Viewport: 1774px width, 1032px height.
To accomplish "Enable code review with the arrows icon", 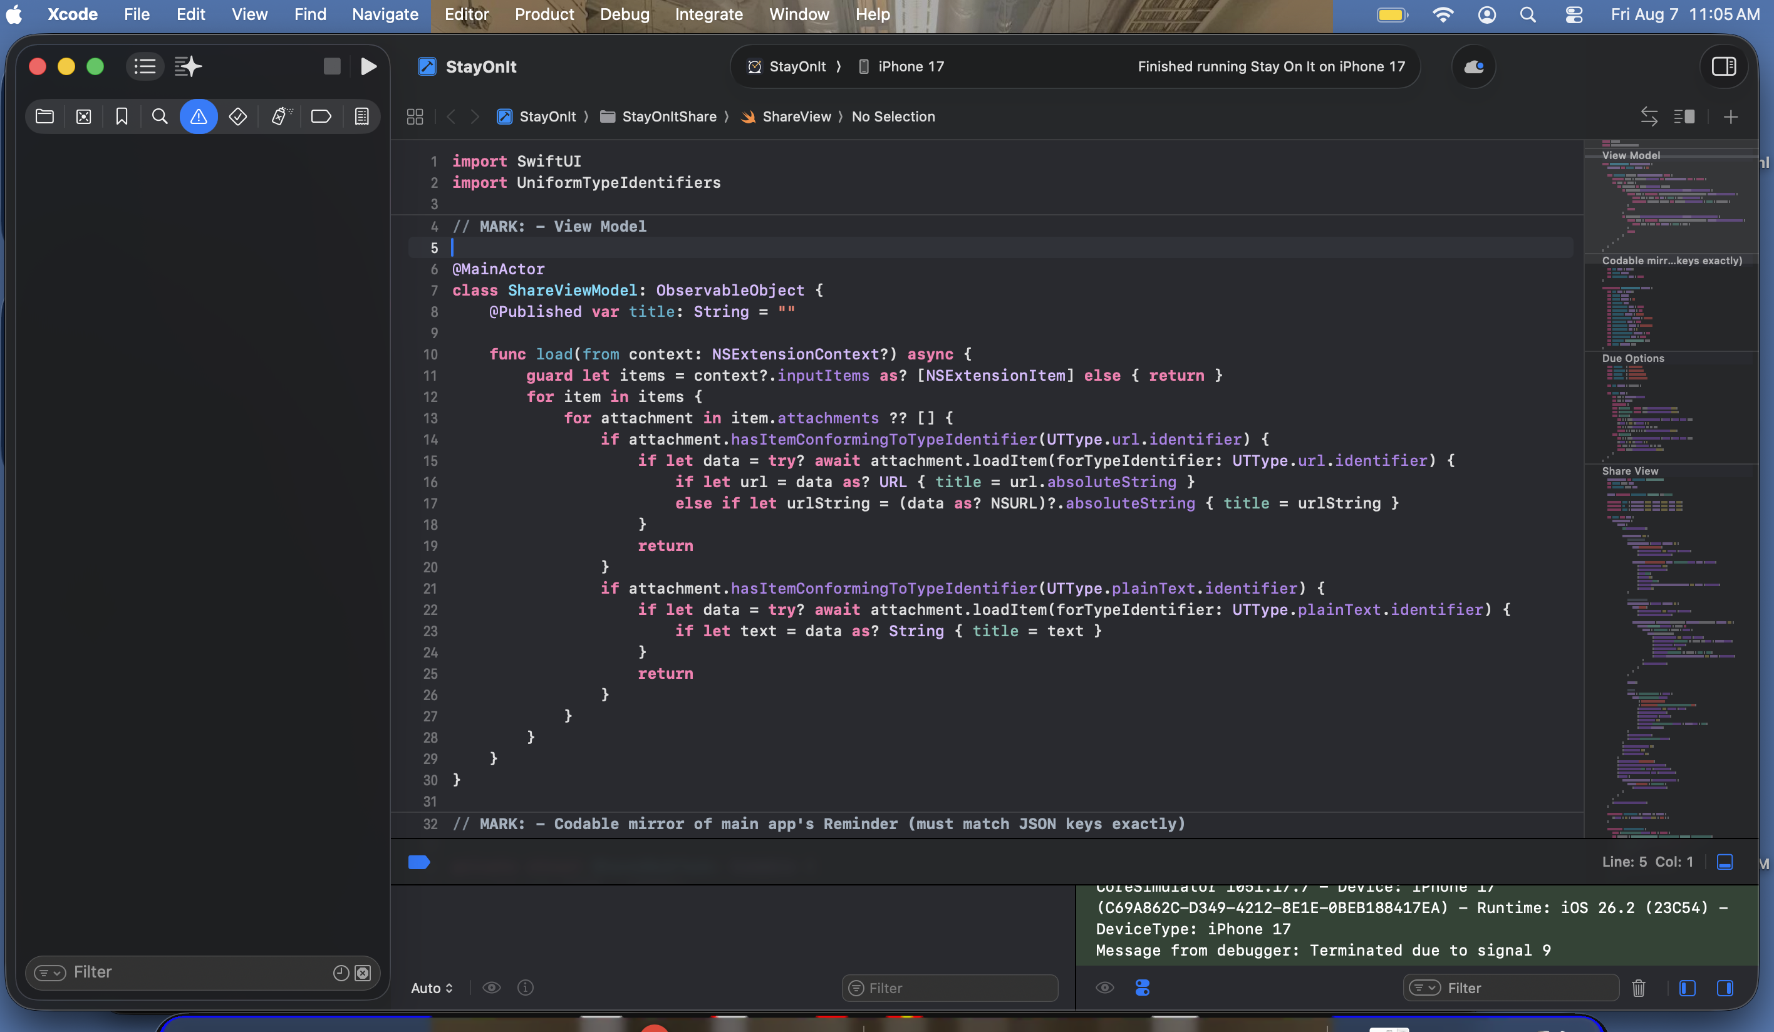I will pyautogui.click(x=1649, y=117).
